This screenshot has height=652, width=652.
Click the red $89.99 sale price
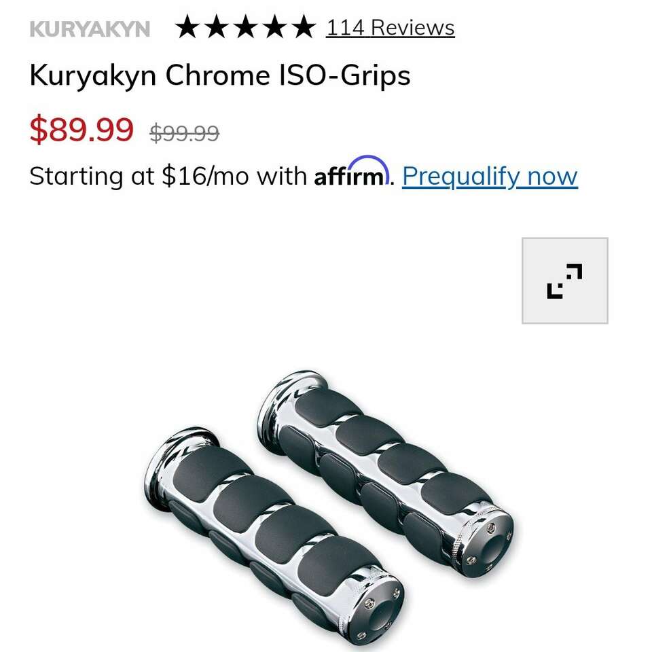(x=81, y=130)
